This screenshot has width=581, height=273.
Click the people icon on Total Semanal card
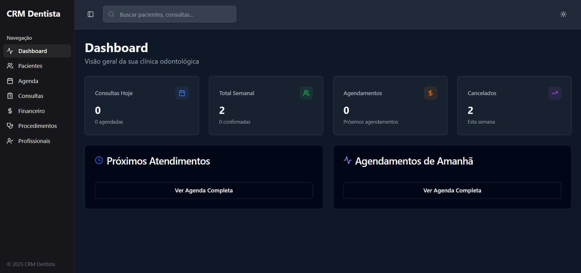(x=306, y=93)
